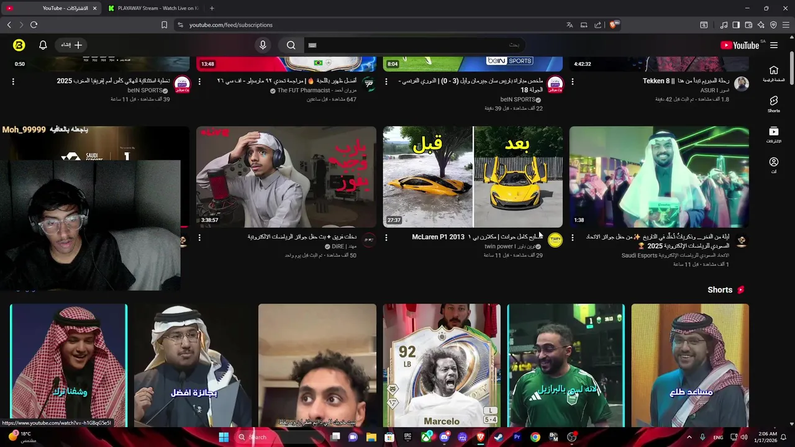
Task: Open a new browser tab
Action: coord(212,8)
